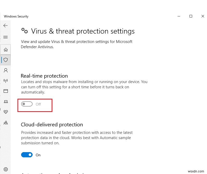Open Device performance & health heart icon
207x174 pixels.
tap(5, 112)
